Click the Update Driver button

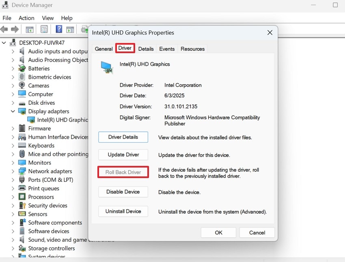click(123, 155)
